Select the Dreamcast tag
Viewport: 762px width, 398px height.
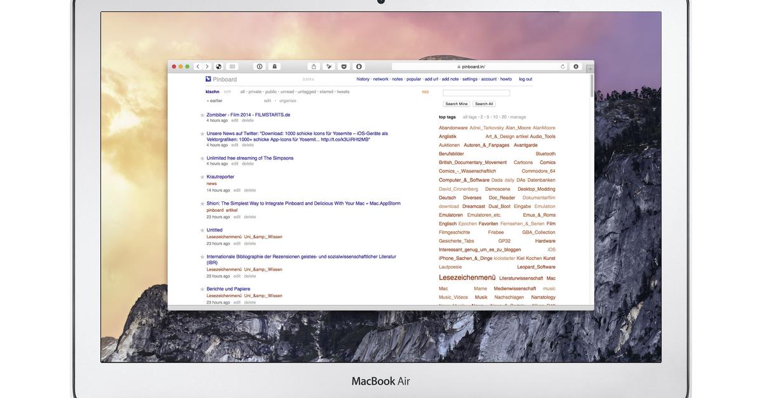tap(474, 207)
